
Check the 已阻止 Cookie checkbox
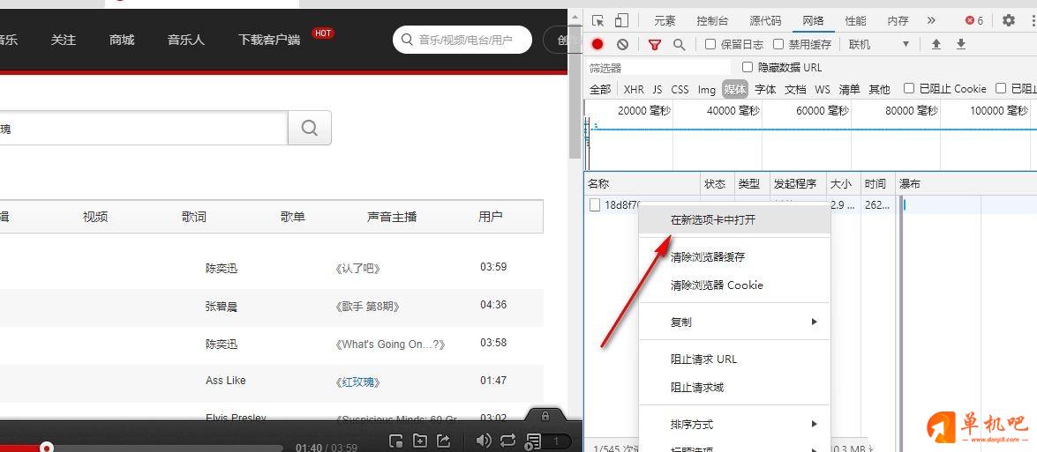pos(909,88)
